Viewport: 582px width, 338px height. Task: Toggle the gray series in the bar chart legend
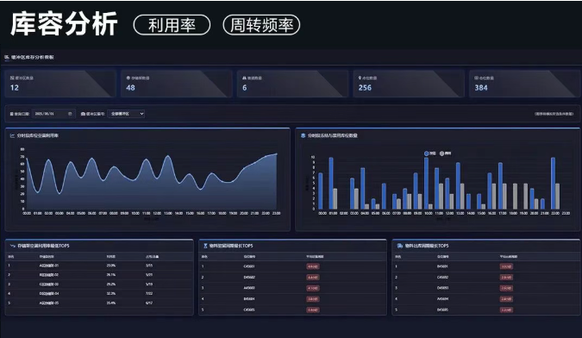(445, 153)
